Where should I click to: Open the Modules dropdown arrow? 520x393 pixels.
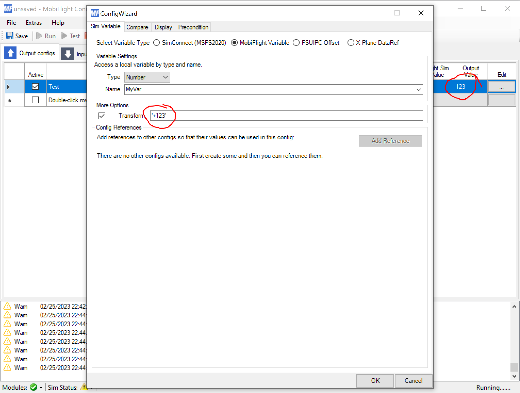[41, 387]
